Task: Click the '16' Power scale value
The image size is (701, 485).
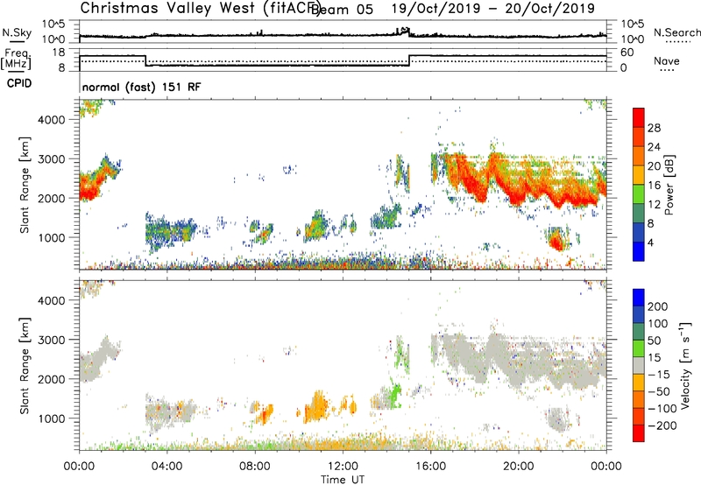Action: click(x=654, y=185)
